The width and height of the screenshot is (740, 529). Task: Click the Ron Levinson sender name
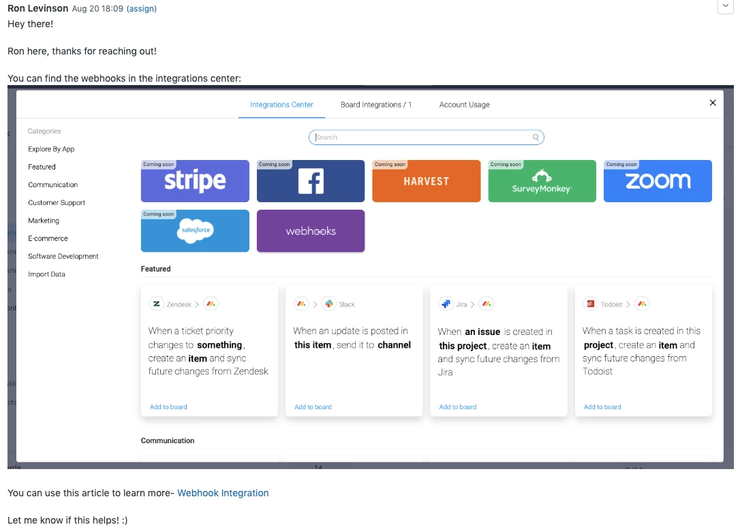(x=37, y=8)
